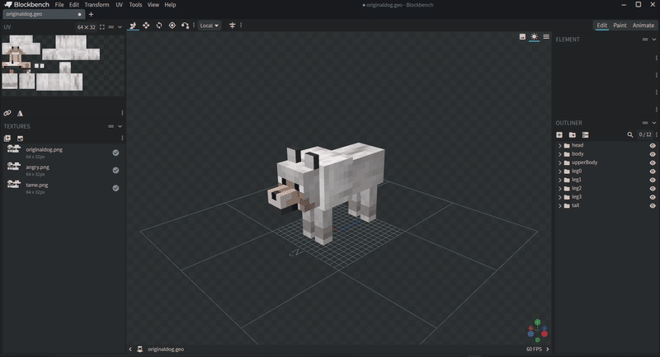
Task: Click the UV link chain icon
Action: [7, 113]
